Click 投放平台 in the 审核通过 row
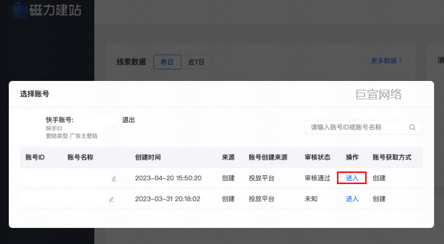444x244 pixels. click(x=261, y=178)
